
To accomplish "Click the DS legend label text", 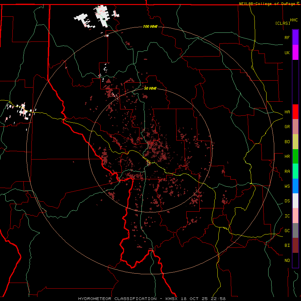I will point(287,201).
